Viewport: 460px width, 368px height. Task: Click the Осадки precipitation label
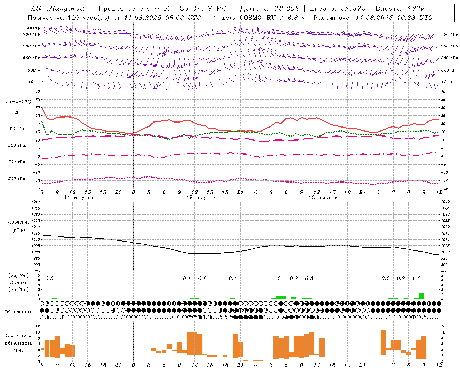point(19,282)
